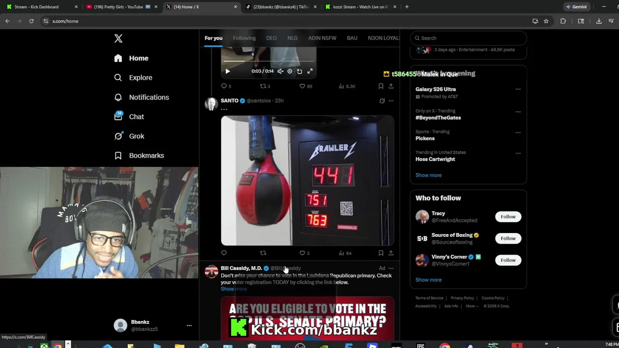Open Home from the X sidebar
This screenshot has width=619, height=348.
(x=132, y=58)
